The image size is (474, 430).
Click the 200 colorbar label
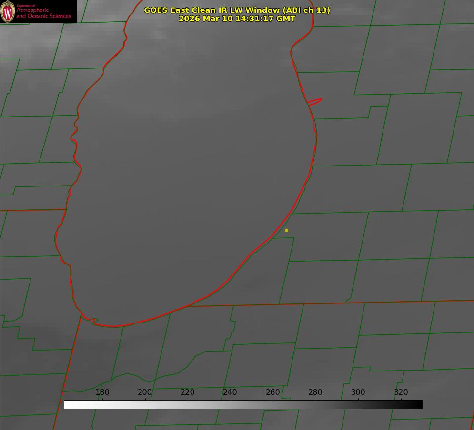pyautogui.click(x=145, y=392)
